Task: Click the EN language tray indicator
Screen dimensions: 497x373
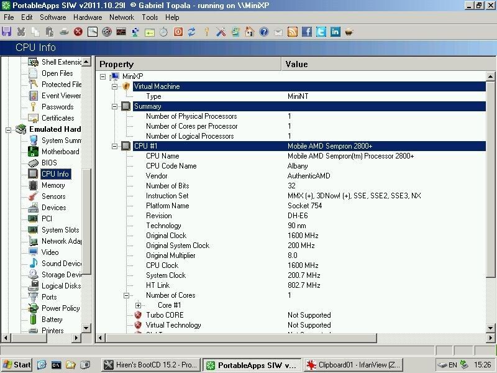Action: (453, 365)
